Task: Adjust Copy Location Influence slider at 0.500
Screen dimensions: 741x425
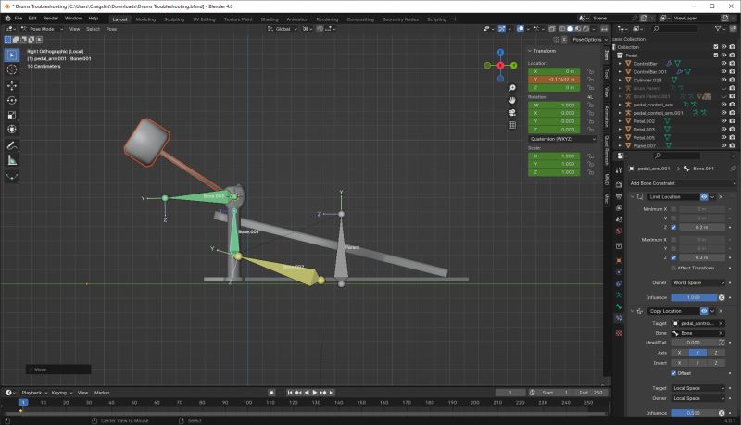Action: pos(694,413)
